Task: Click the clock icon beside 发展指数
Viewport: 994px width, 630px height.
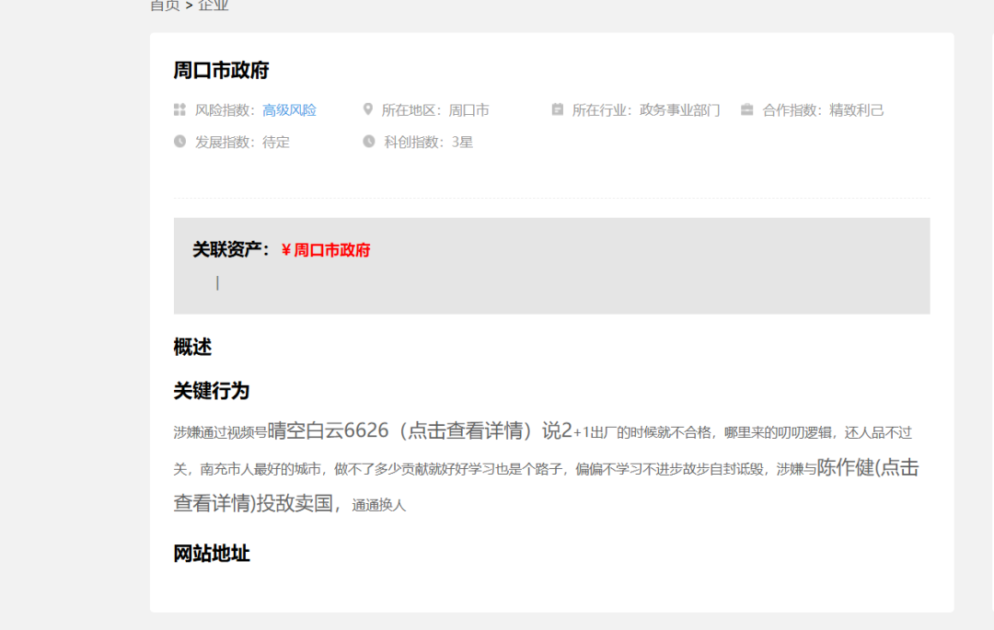Action: pyautogui.click(x=180, y=142)
